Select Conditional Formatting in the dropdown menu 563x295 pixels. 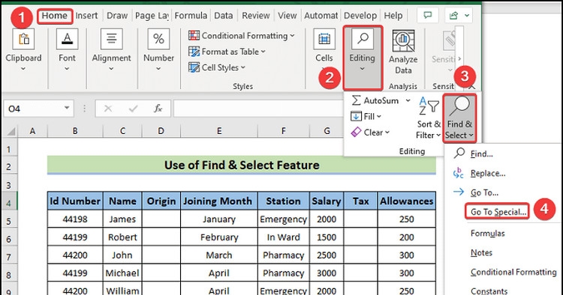513,272
